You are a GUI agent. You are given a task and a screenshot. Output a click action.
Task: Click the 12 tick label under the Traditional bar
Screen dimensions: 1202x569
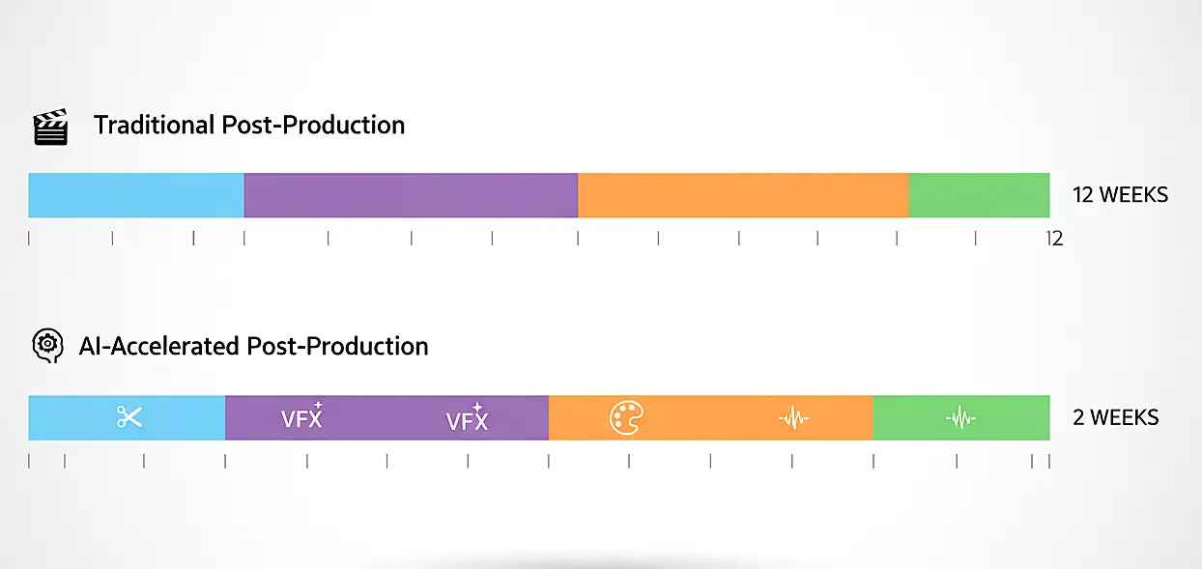(1055, 239)
